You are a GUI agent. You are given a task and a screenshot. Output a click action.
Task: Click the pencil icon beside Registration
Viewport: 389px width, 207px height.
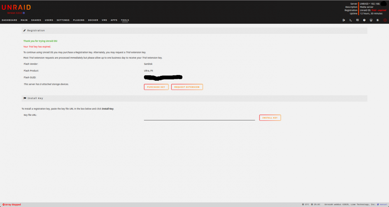[25, 30]
